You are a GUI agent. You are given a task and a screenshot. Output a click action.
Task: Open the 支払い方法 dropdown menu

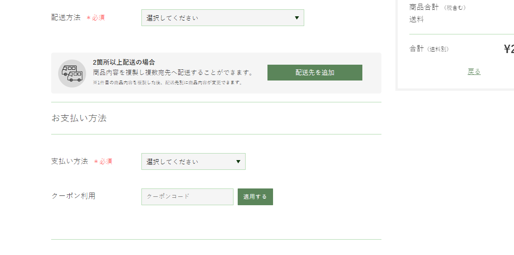(194, 161)
